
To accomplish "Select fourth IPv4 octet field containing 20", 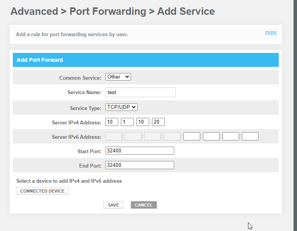I will pos(158,122).
